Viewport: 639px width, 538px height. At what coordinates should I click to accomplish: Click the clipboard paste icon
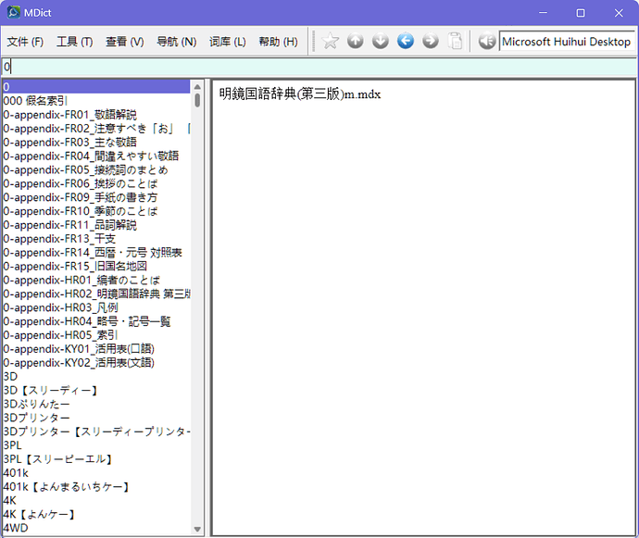click(456, 41)
